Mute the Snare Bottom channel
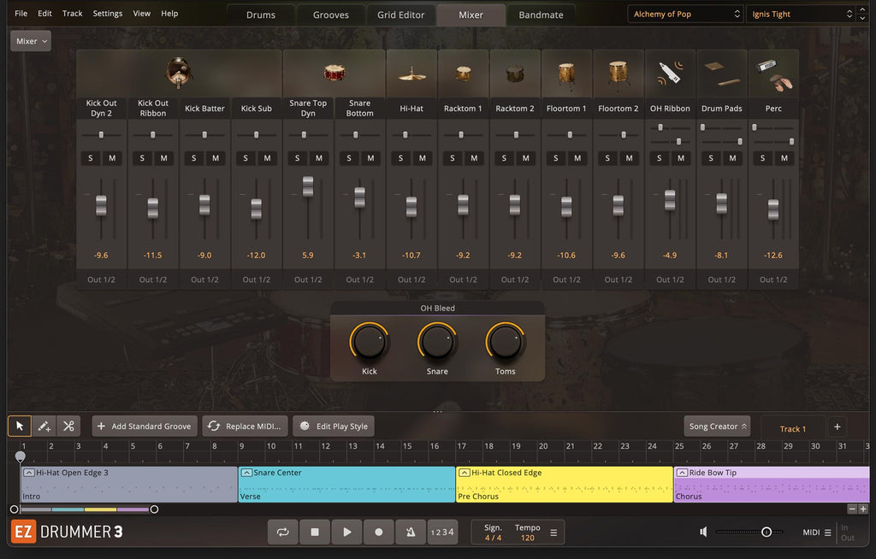 point(370,158)
